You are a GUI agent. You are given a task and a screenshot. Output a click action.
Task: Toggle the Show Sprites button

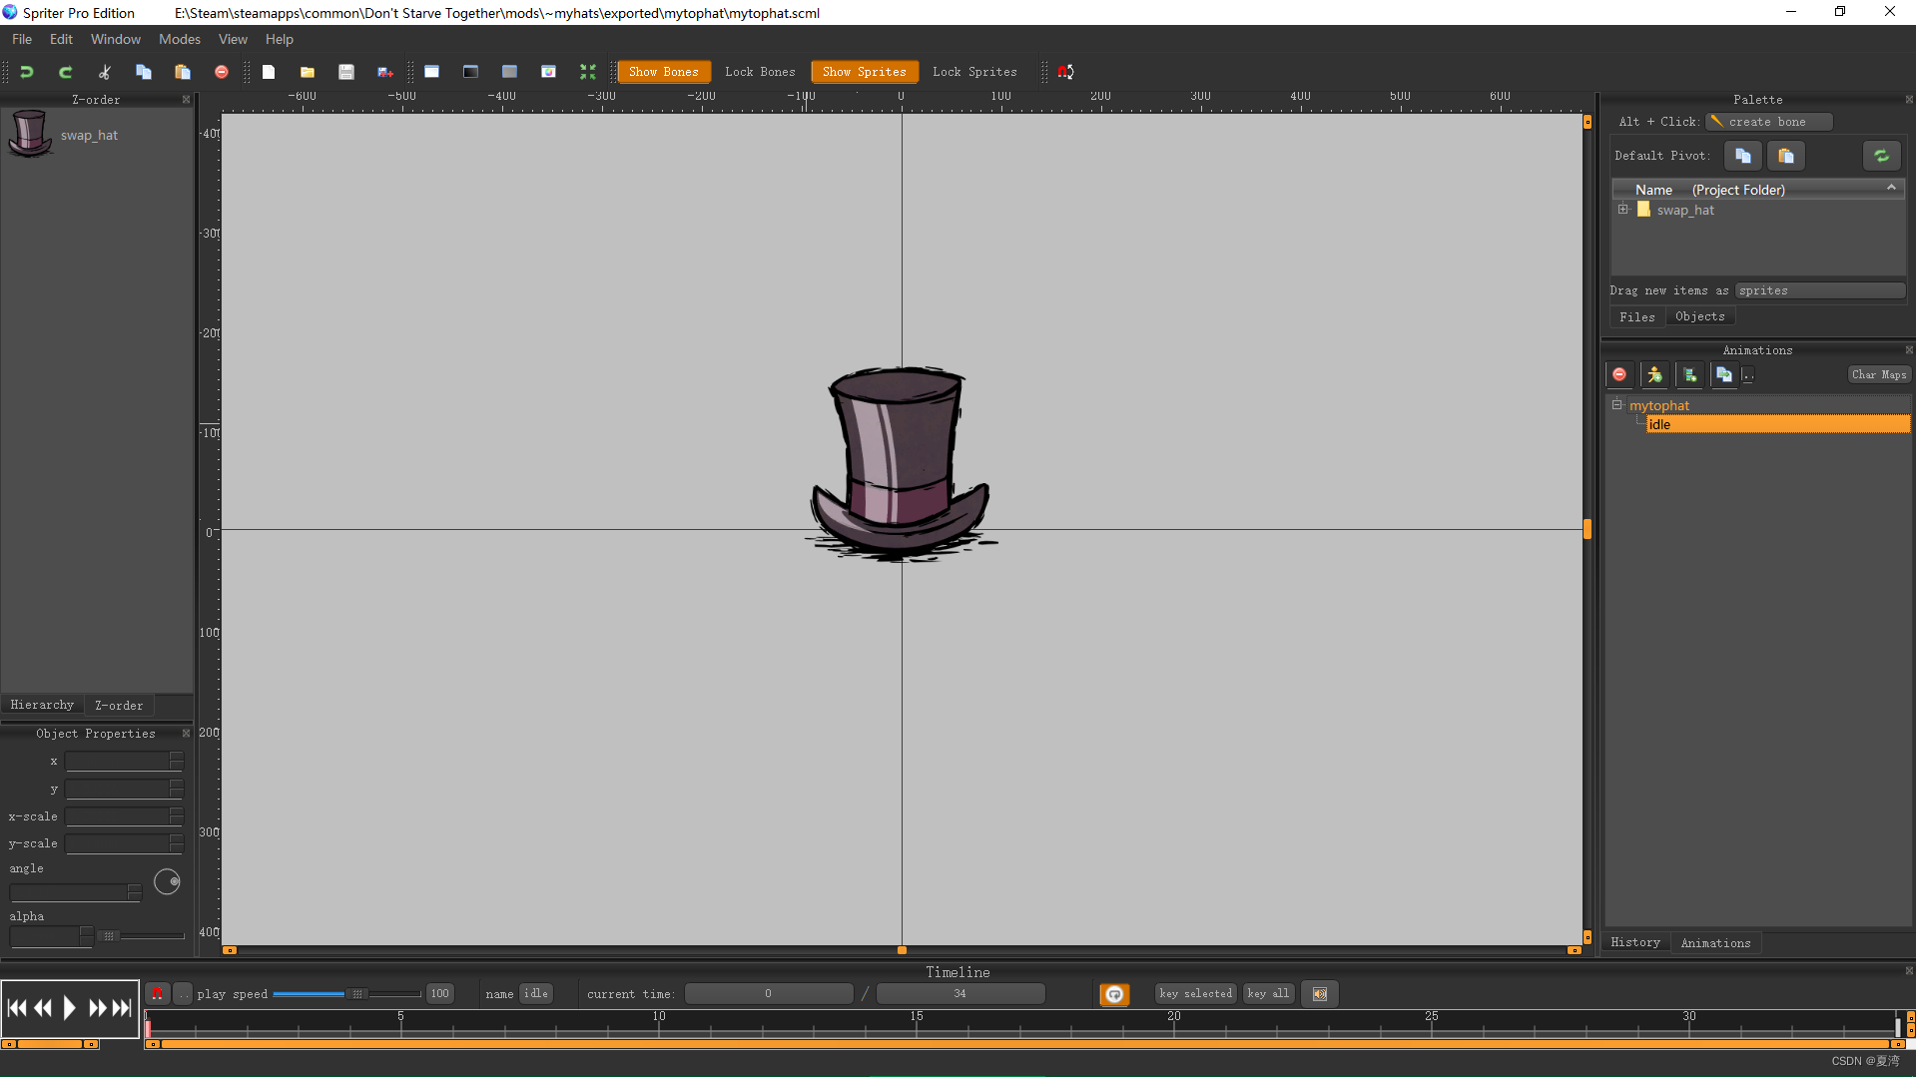tap(865, 72)
